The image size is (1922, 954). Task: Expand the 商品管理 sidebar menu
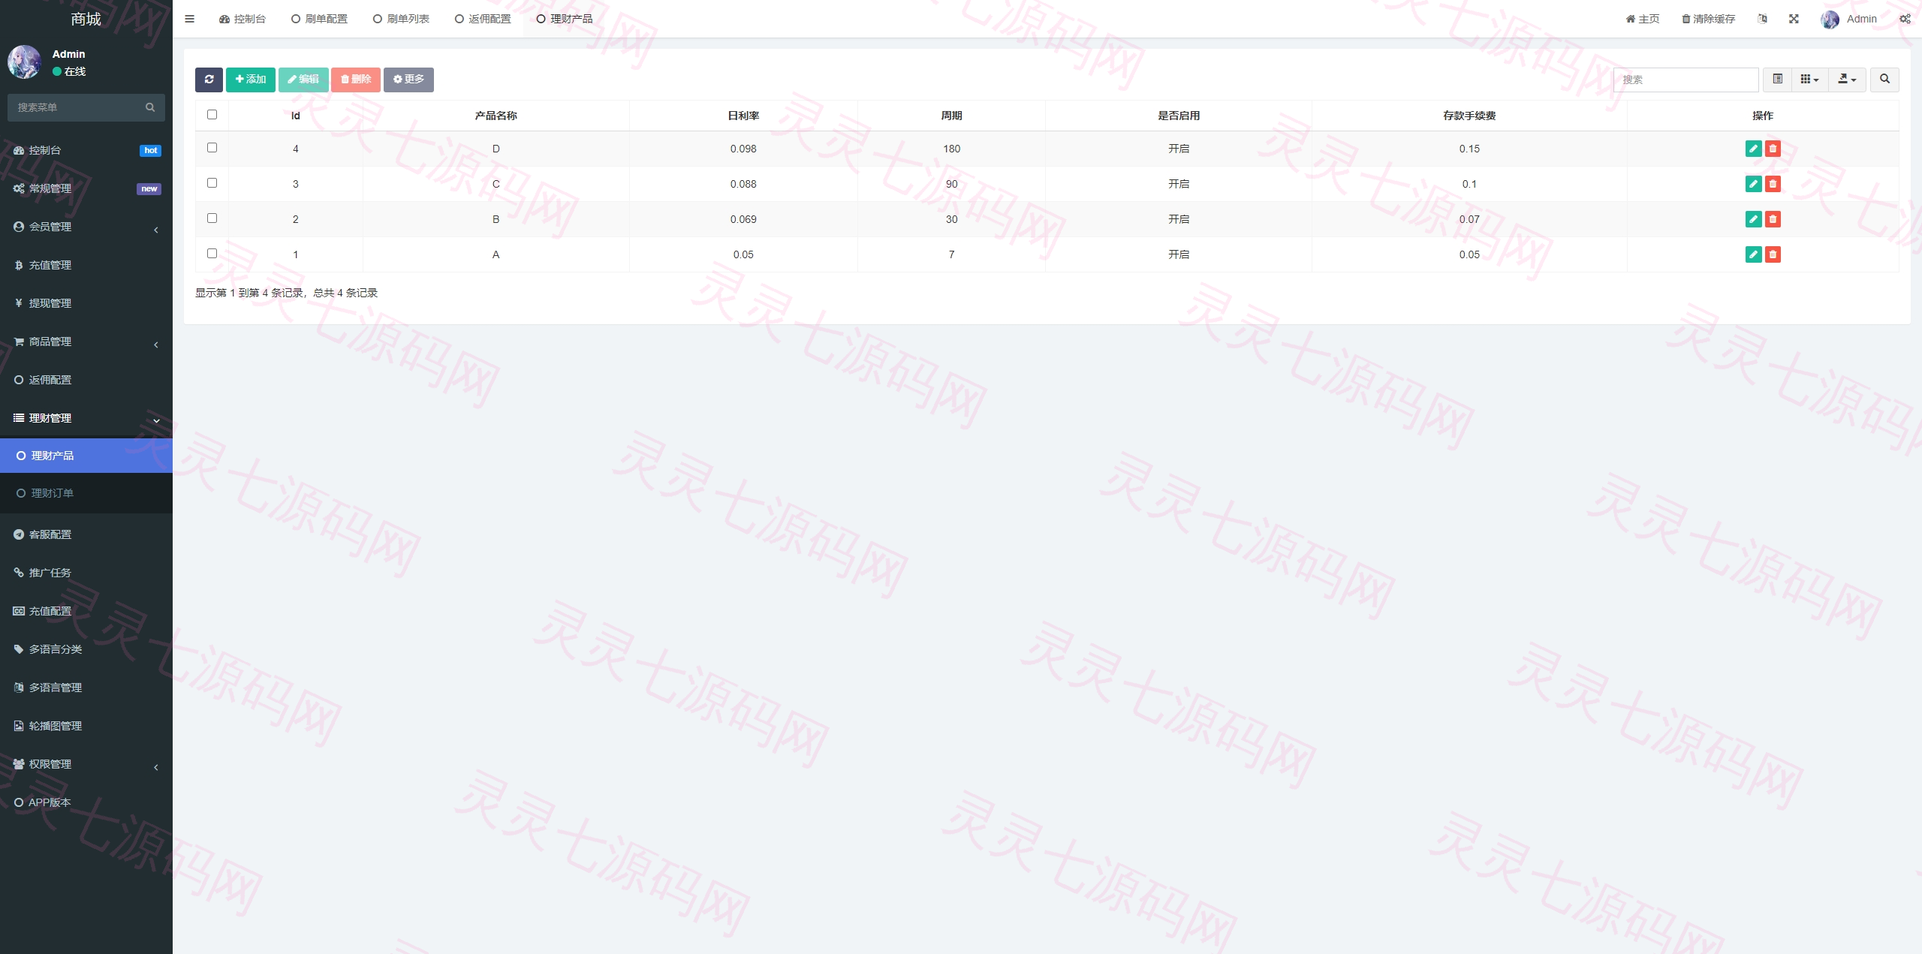click(86, 342)
